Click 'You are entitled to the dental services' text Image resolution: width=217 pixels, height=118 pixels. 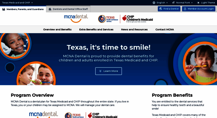178,105
